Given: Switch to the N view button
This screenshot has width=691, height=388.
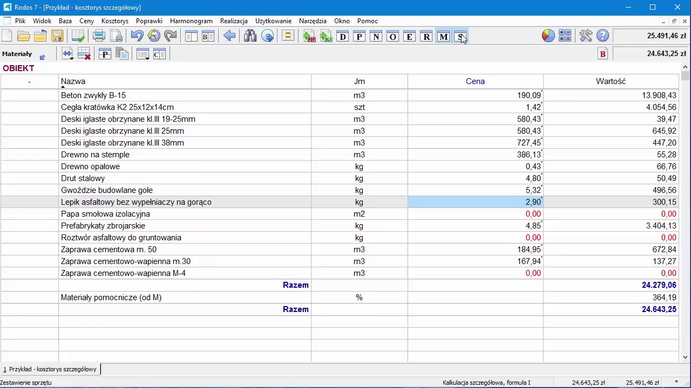Looking at the screenshot, I should coord(376,36).
